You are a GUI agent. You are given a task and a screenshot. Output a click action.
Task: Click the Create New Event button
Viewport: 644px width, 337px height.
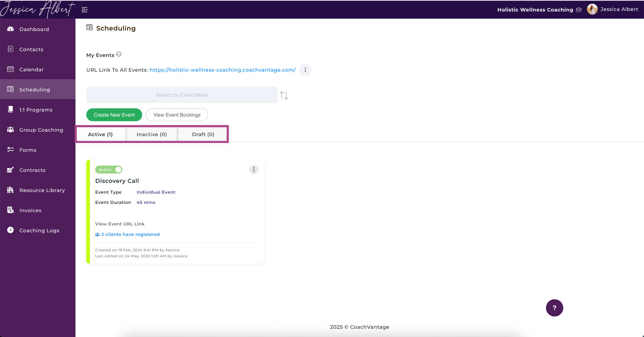tap(114, 115)
